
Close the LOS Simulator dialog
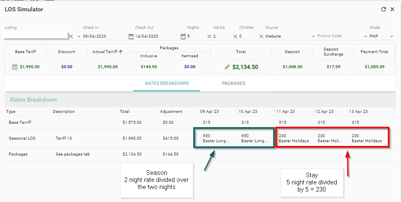(392, 9)
